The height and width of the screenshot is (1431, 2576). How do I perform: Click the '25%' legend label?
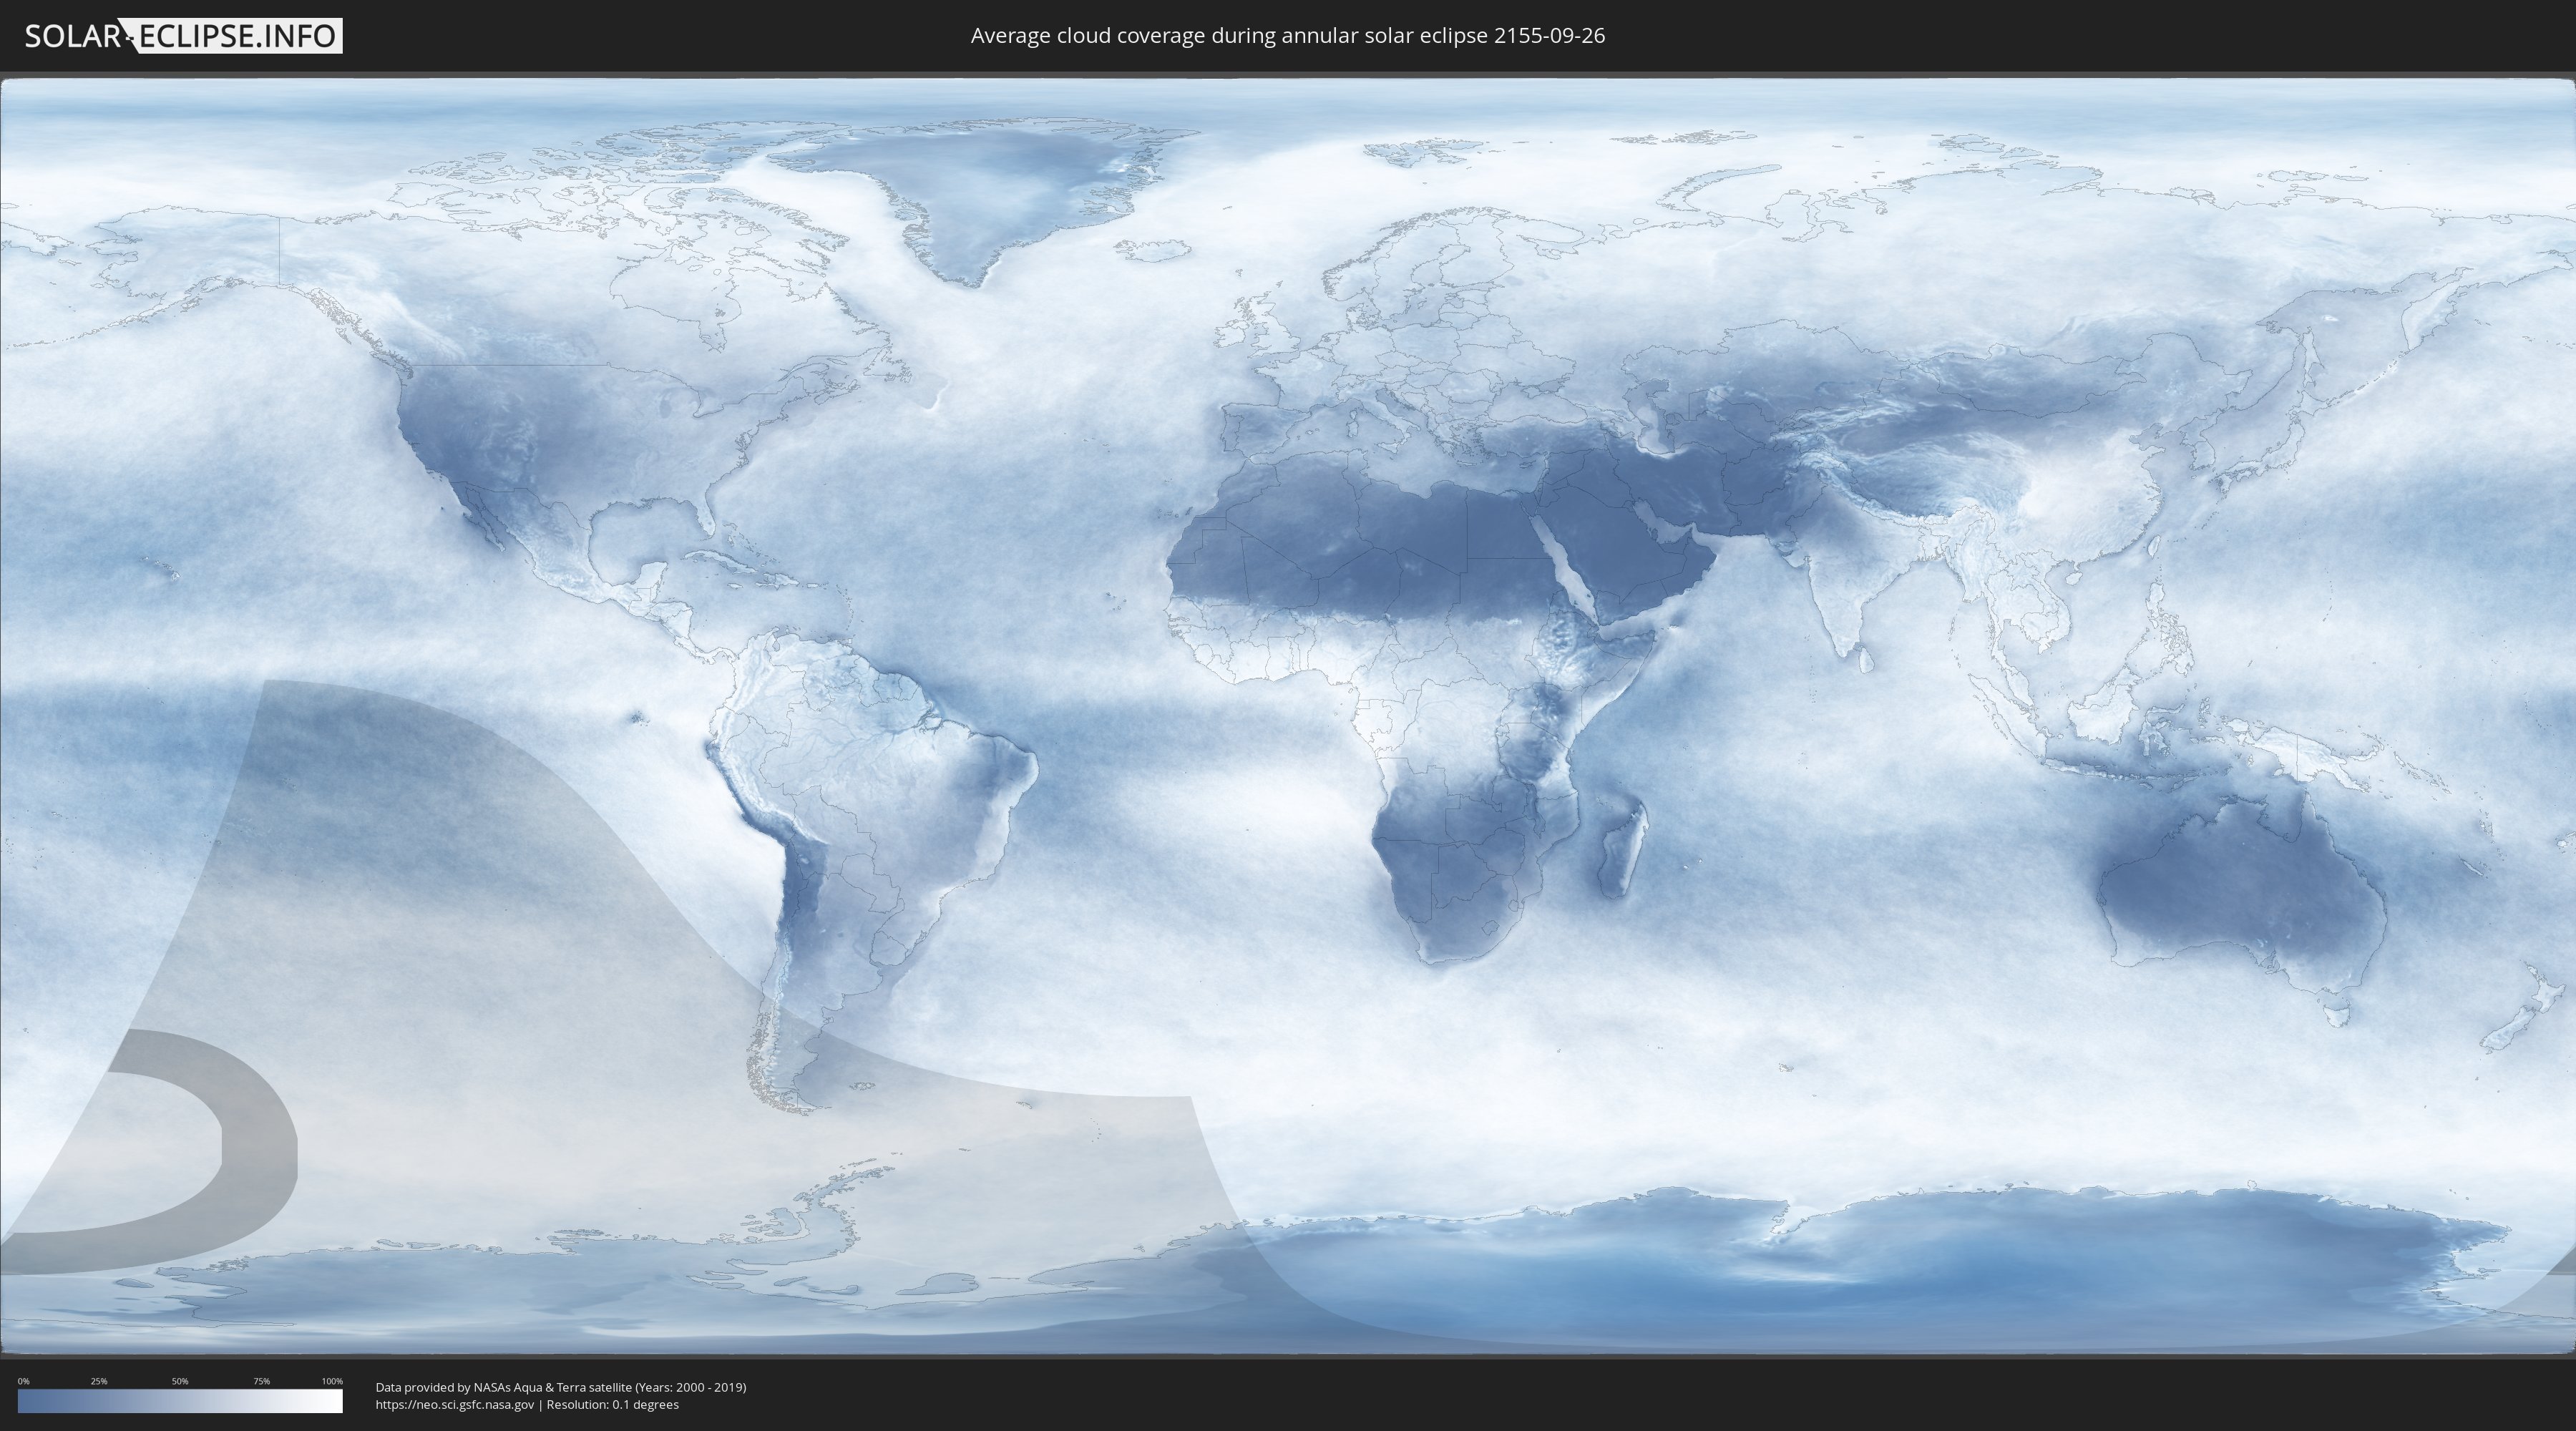click(x=99, y=1381)
